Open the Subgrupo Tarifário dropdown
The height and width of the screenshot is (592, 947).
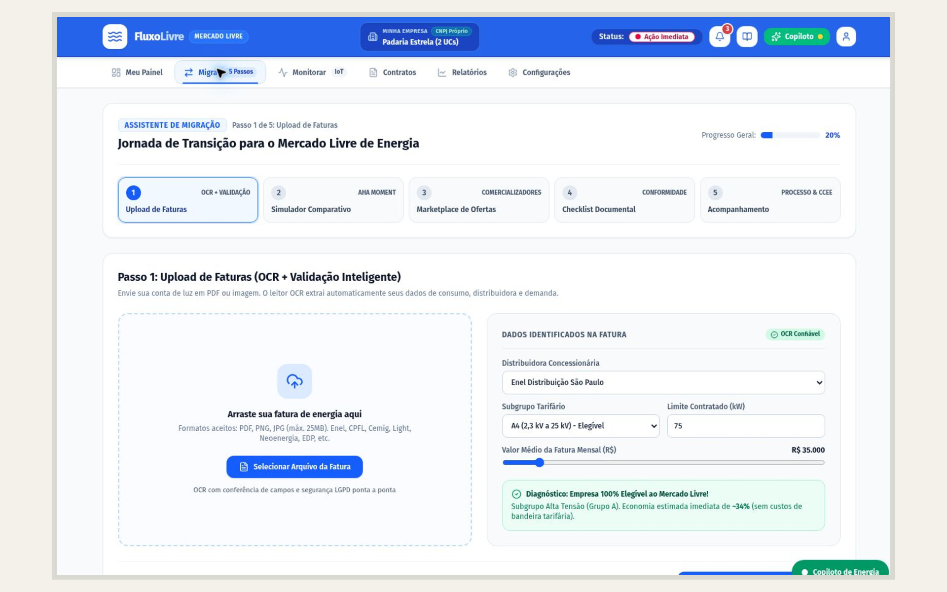[581, 426]
